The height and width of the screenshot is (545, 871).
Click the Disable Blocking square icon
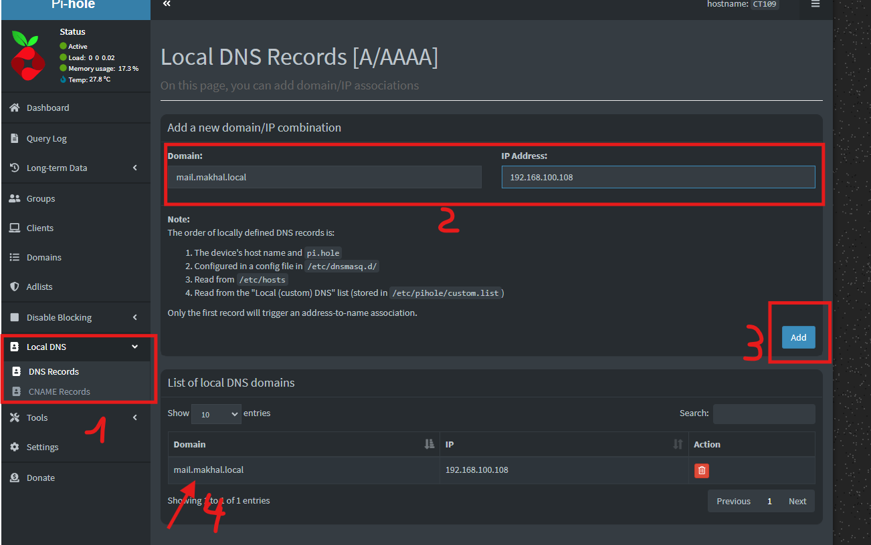pyautogui.click(x=15, y=317)
